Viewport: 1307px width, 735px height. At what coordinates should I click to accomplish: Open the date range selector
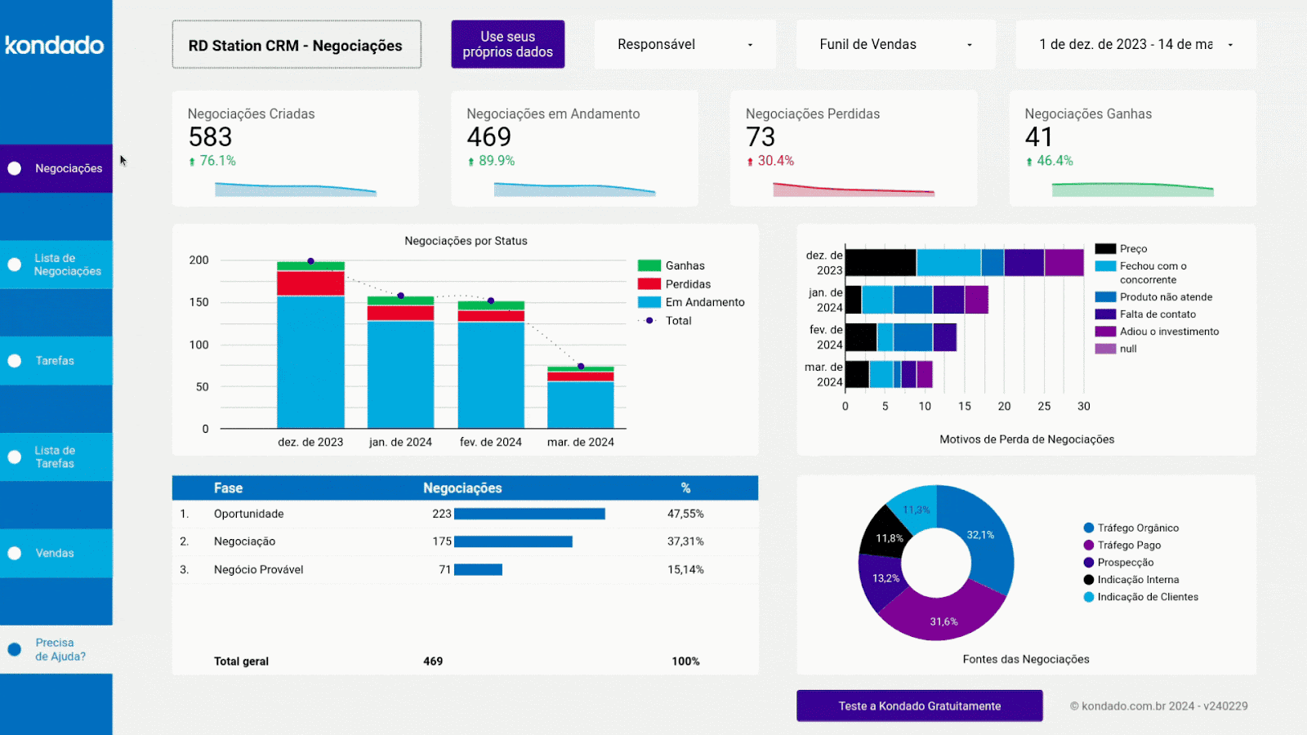click(x=1135, y=44)
